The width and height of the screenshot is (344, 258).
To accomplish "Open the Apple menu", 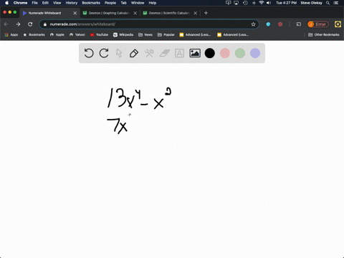I will coord(6,3).
